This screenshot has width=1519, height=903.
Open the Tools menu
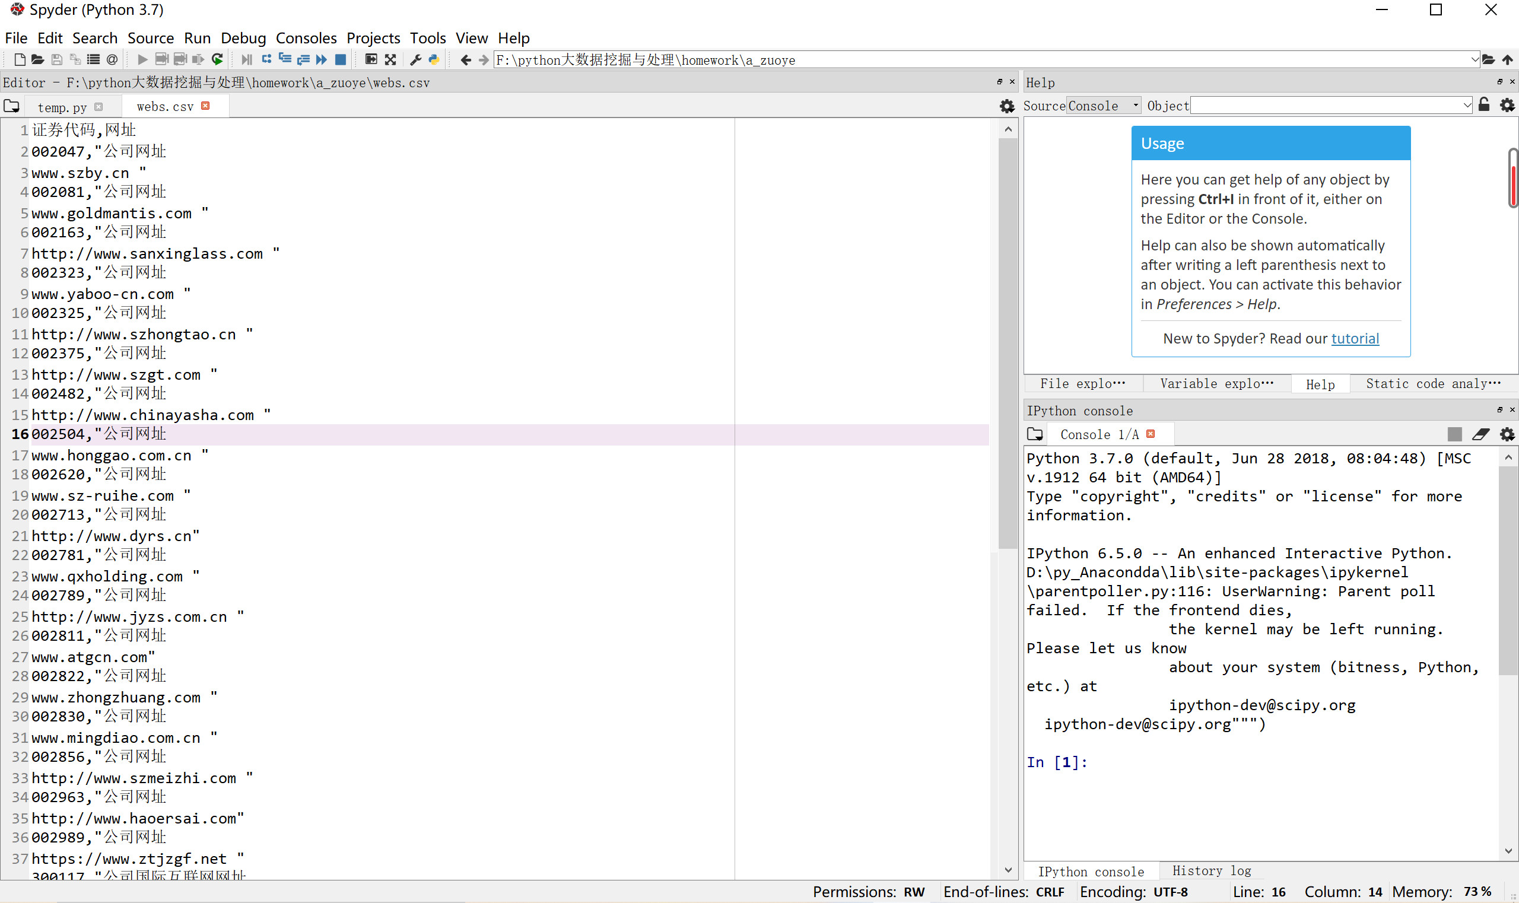(427, 38)
